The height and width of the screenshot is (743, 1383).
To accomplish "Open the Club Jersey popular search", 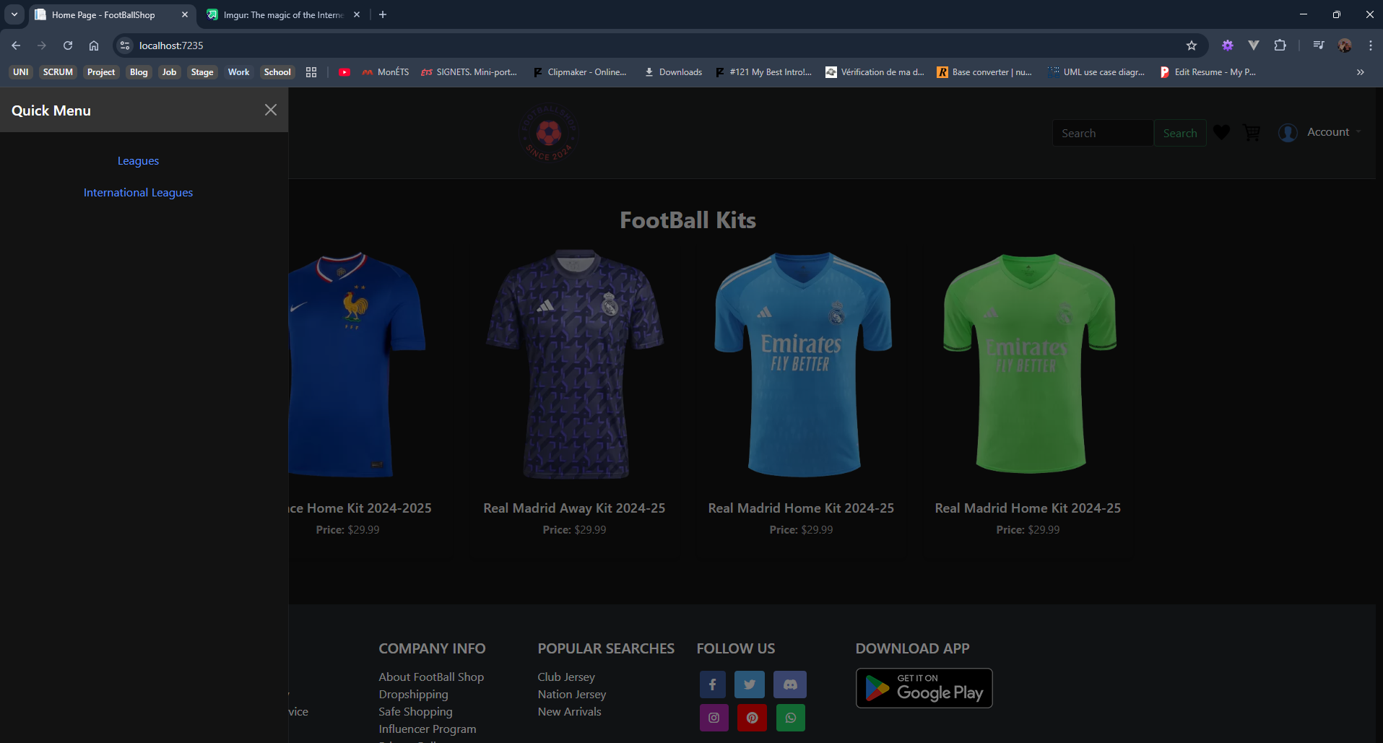I will [x=566, y=677].
